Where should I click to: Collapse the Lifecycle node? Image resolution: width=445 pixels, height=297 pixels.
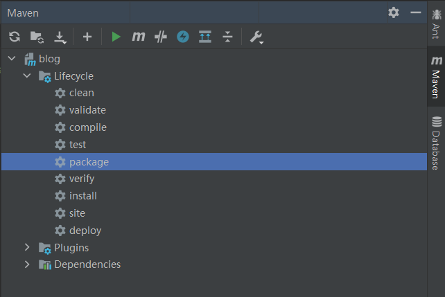pyautogui.click(x=27, y=75)
